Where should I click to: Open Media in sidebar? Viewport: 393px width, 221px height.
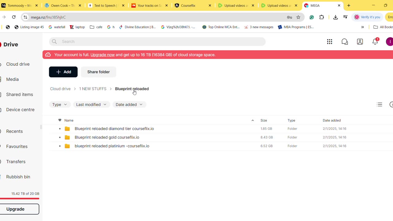12,79
